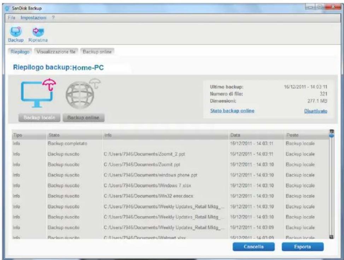
Task: Click the SanDisk Backup title bar icon
Action: pos(7,8)
